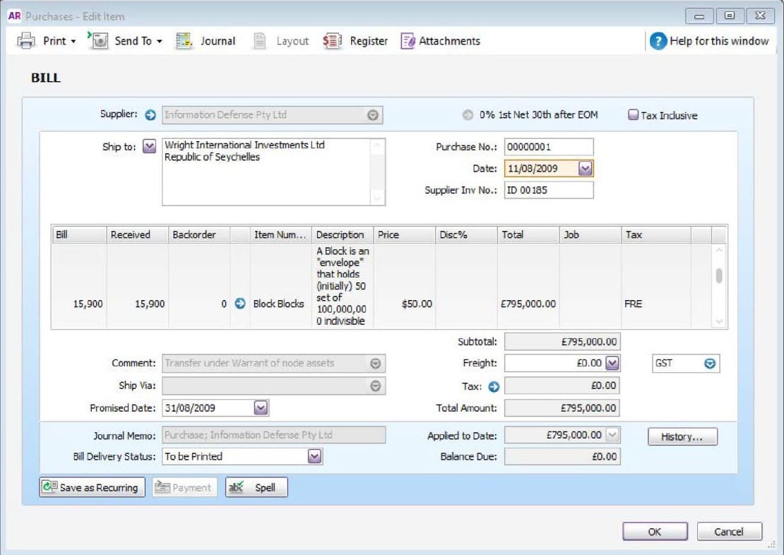Click the line items table scrollbar thumb

[x=719, y=276]
